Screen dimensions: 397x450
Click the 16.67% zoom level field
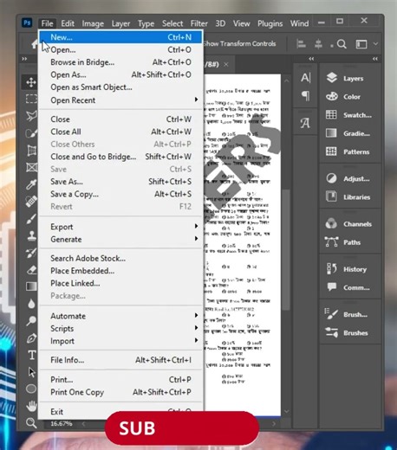point(62,423)
